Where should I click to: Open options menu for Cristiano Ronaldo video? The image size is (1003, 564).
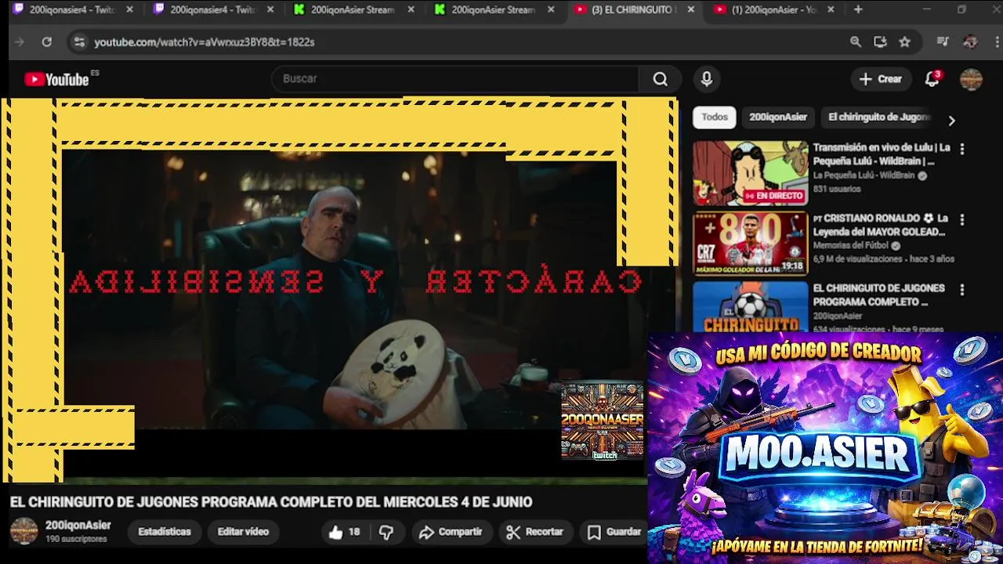pos(962,220)
